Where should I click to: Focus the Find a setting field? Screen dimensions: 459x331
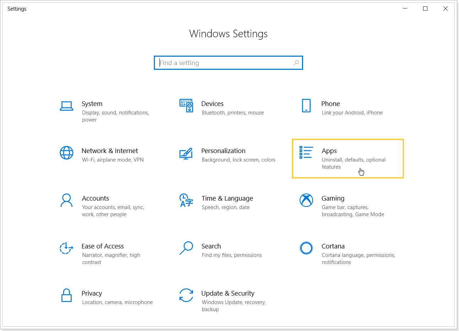[x=228, y=63]
